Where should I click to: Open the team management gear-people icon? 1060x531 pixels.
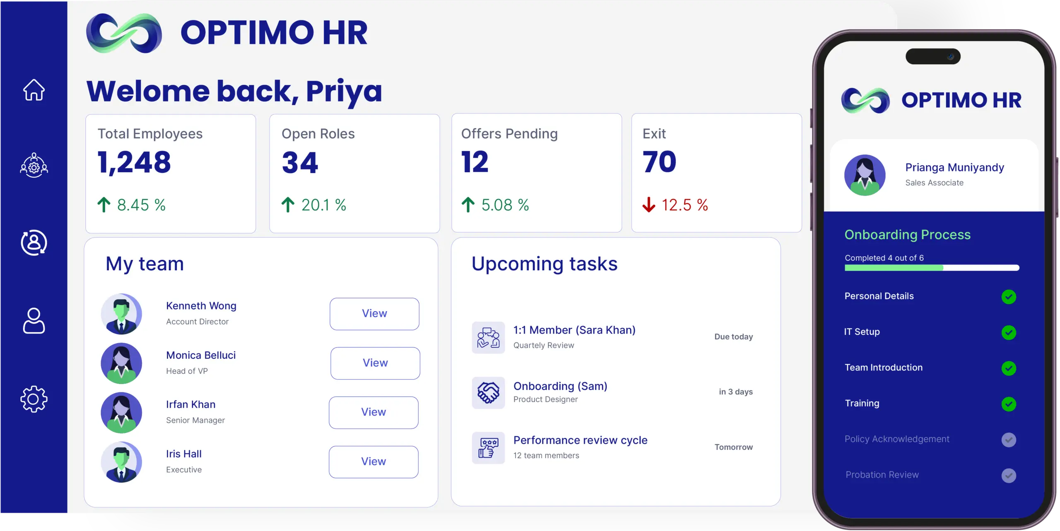(34, 166)
